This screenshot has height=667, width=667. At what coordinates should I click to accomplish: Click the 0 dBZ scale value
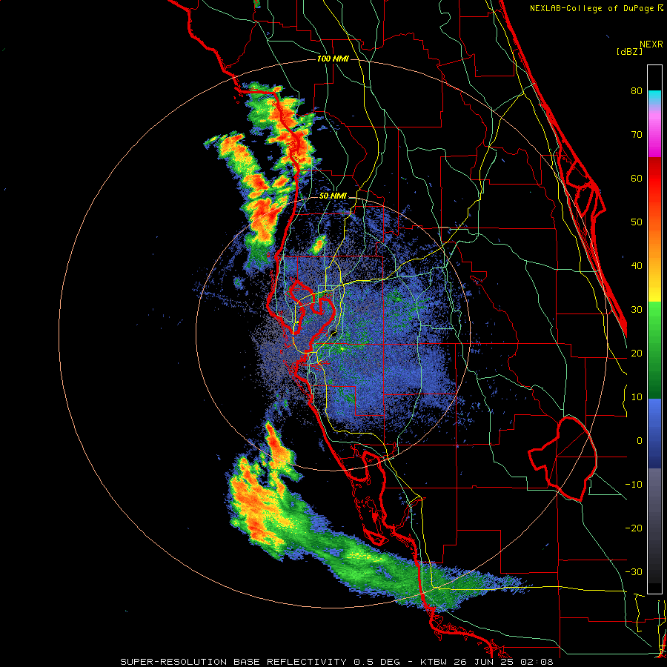(x=640, y=441)
